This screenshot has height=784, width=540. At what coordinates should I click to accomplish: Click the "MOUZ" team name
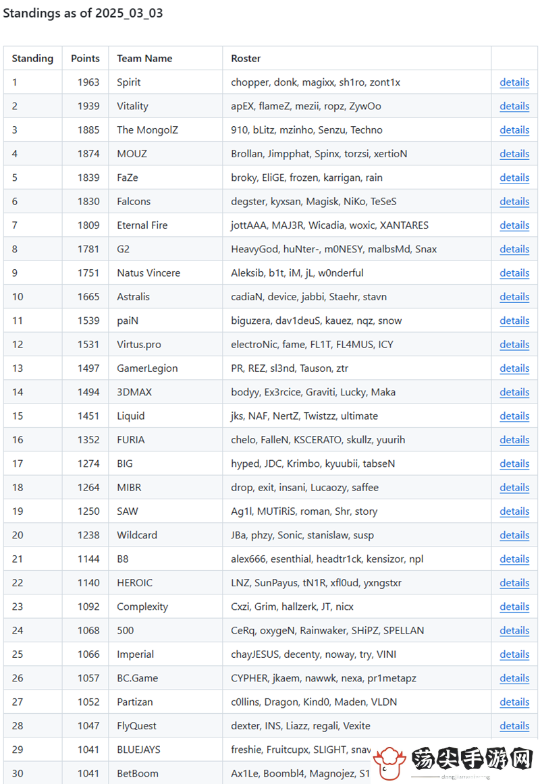click(132, 154)
